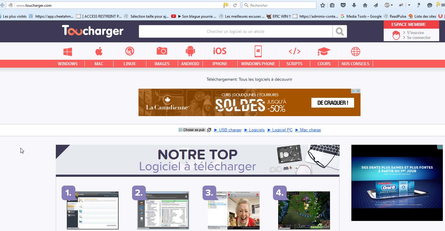Image resolution: width=445 pixels, height=231 pixels.
Task: Open the Mac section via the Apple icon
Action: tap(99, 51)
